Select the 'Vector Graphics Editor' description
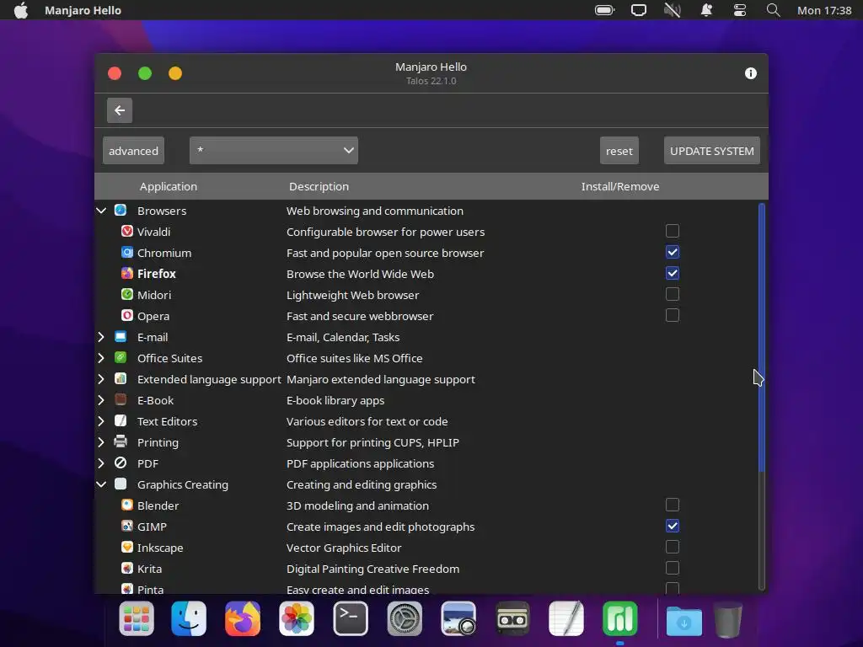The image size is (863, 647). [x=344, y=548]
